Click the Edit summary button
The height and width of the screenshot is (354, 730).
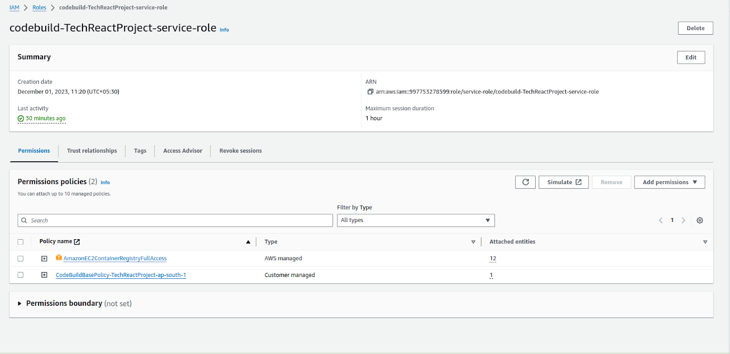(691, 57)
